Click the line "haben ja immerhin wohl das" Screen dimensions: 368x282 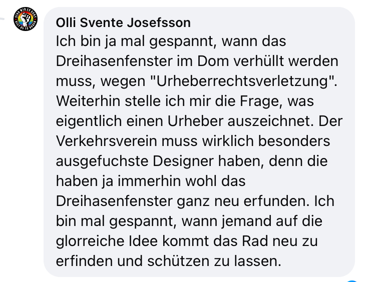tap(151, 181)
